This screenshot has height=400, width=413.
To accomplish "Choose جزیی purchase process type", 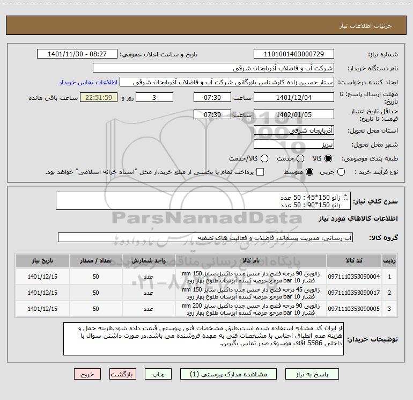I will pos(341,172).
